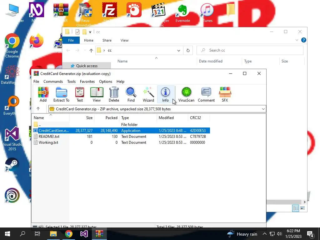The height and width of the screenshot is (240, 320).
Task: Open the Commands menu
Action: tap(53, 82)
